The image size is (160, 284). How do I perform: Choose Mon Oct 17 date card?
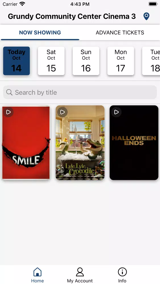tap(121, 61)
